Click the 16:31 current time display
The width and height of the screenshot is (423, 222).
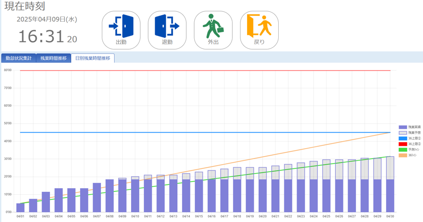(x=41, y=37)
